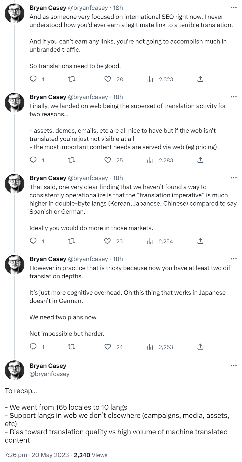Image resolution: width=242 pixels, height=462 pixels.
Task: Open Bryan Casey's avatar on the recap tweet
Action: coord(15,370)
